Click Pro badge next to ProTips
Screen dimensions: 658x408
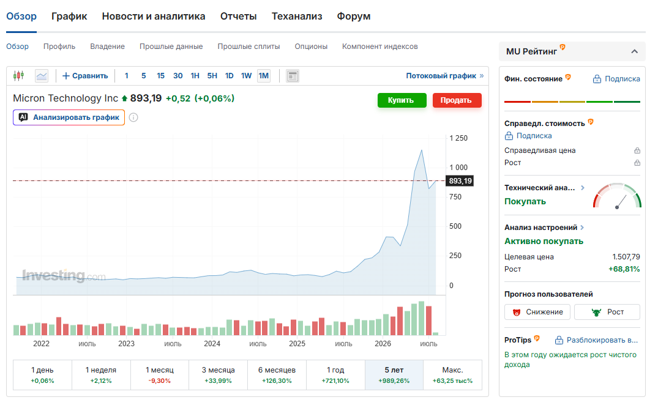pos(537,338)
